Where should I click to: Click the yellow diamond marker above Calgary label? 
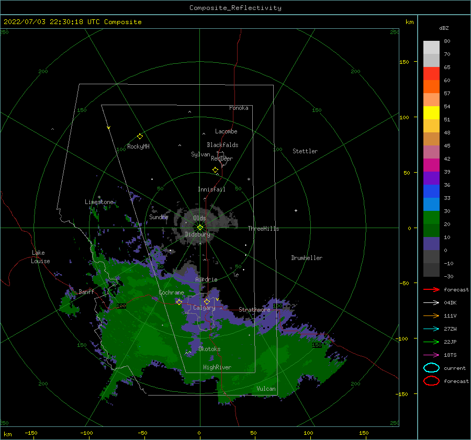tap(207, 301)
